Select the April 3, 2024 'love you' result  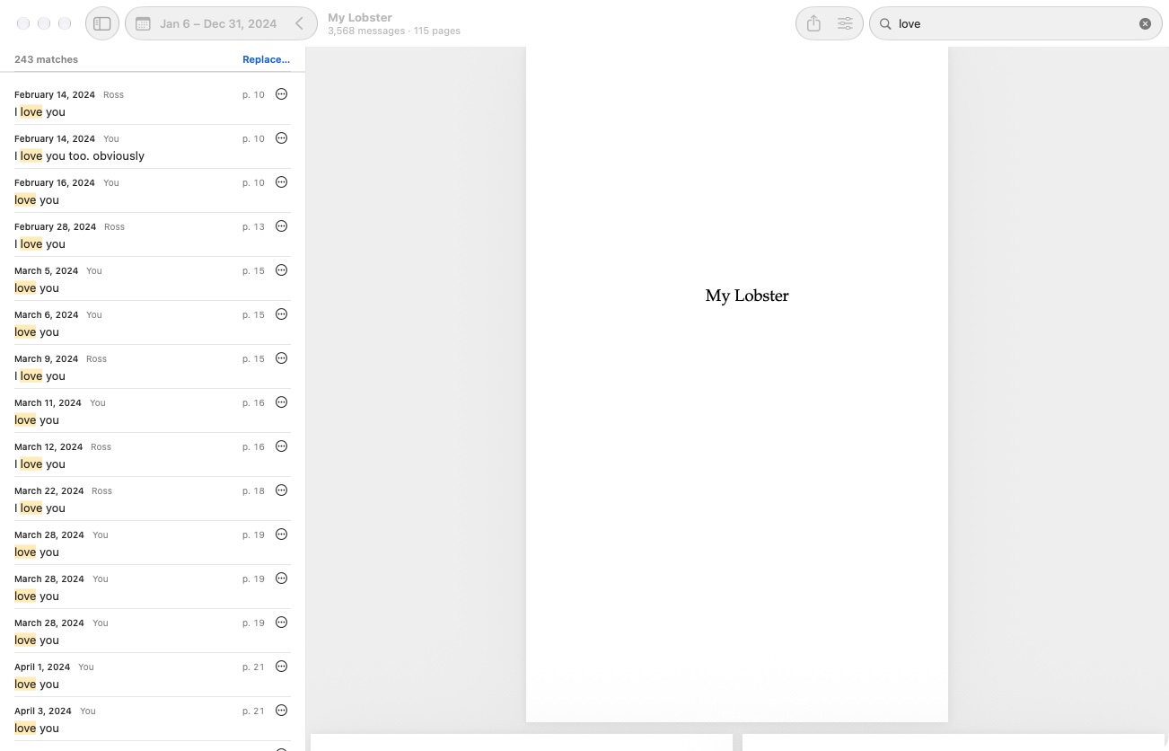[x=153, y=720]
